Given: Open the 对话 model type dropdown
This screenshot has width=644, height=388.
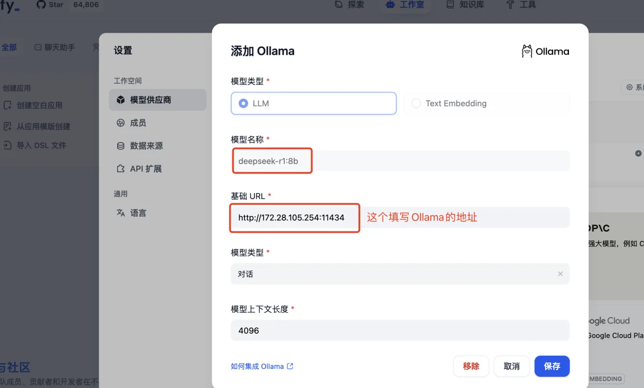Looking at the screenshot, I should (400, 274).
